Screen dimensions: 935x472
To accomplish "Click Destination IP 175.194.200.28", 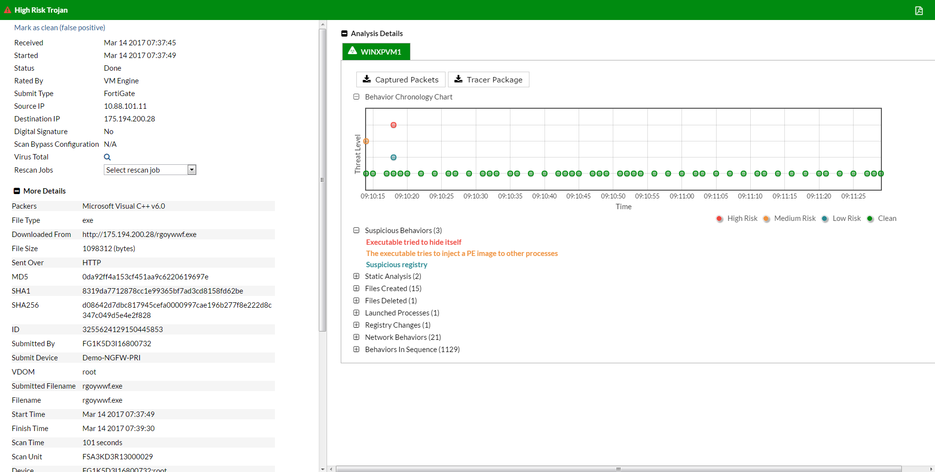I will pos(129,119).
